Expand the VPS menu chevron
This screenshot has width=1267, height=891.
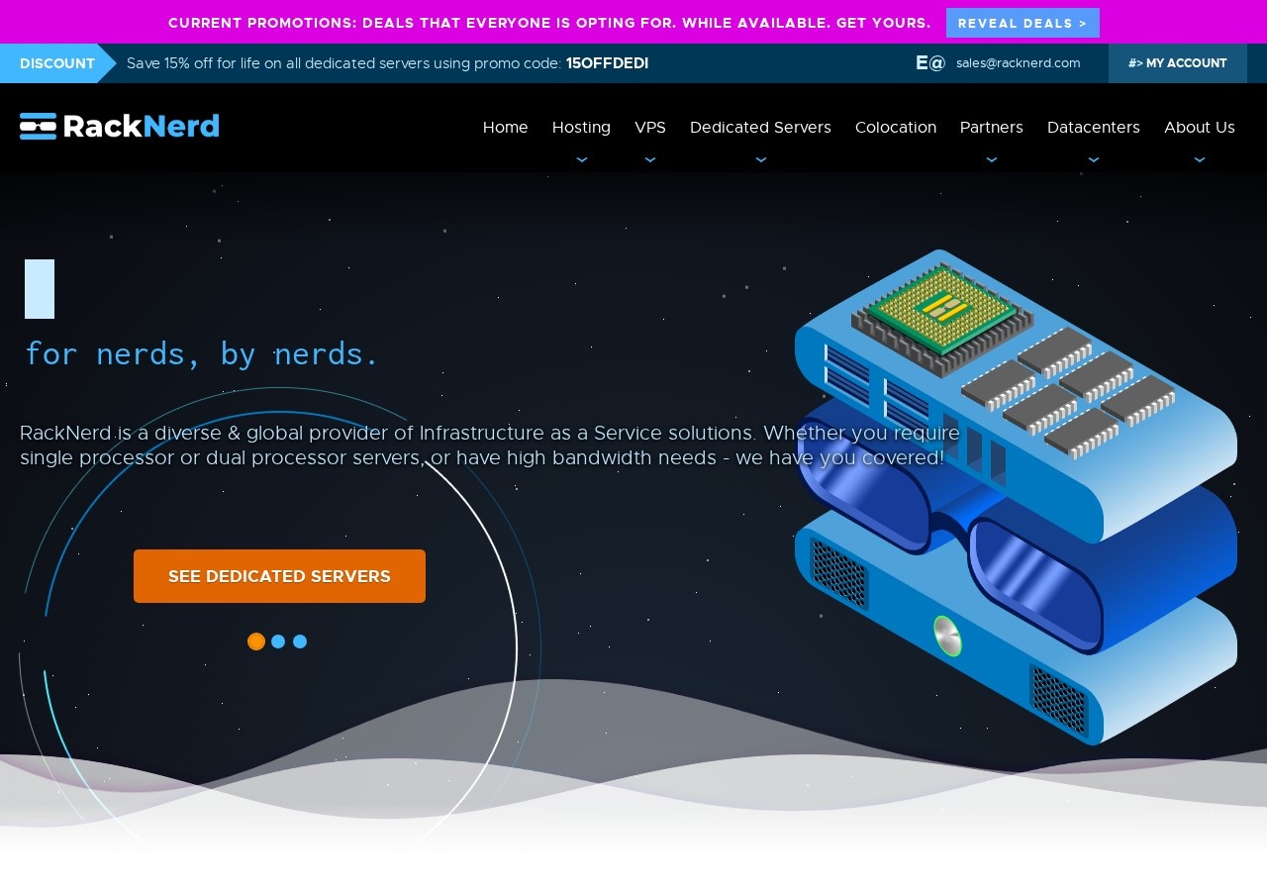[x=650, y=159]
